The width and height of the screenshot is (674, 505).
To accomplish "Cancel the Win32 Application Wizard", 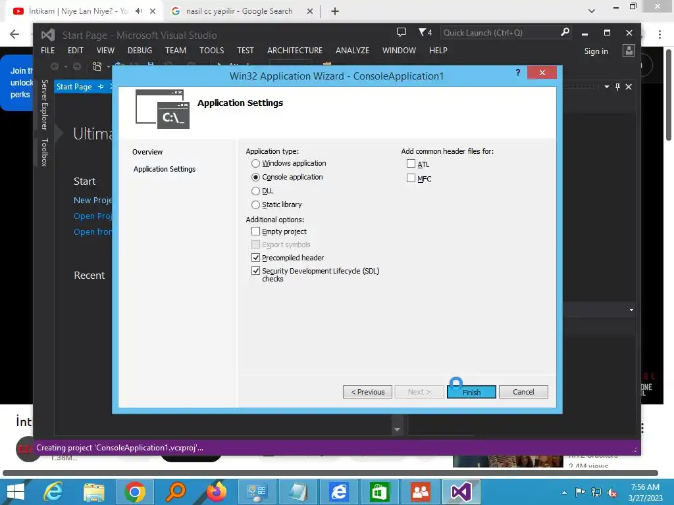I will (x=523, y=392).
